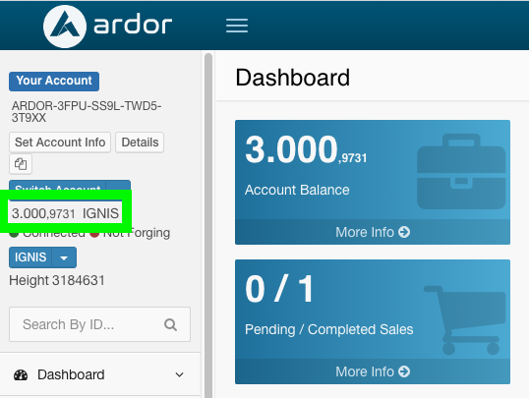
Task: Click the sidebar dashboard gauge icon
Action: click(x=21, y=374)
